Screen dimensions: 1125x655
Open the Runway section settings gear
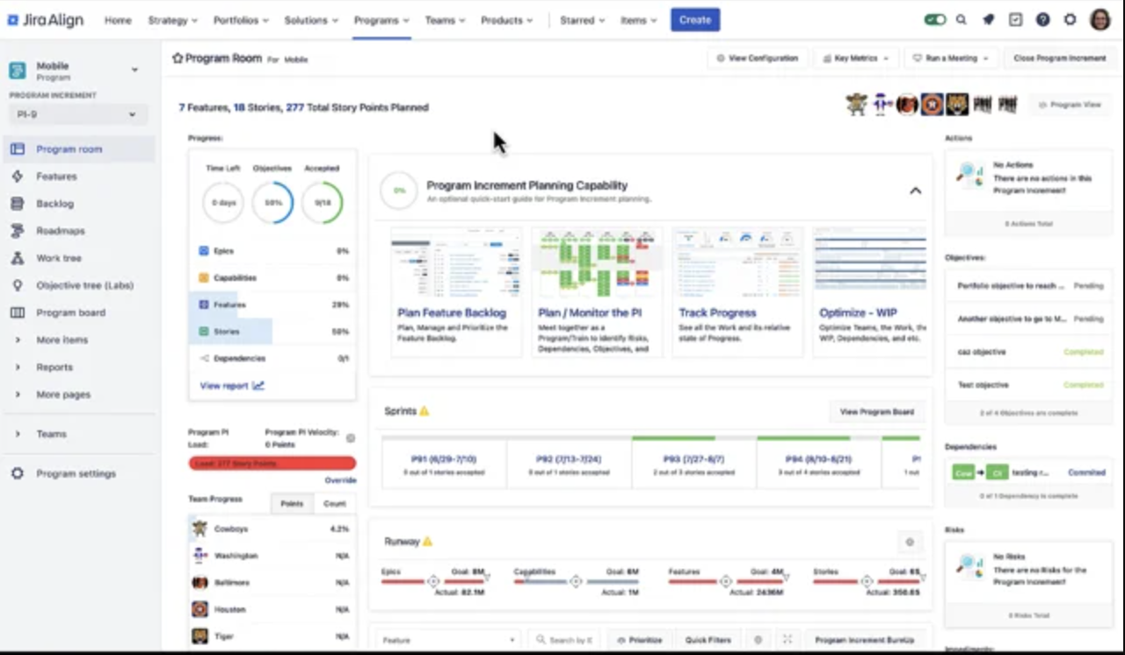pos(910,542)
